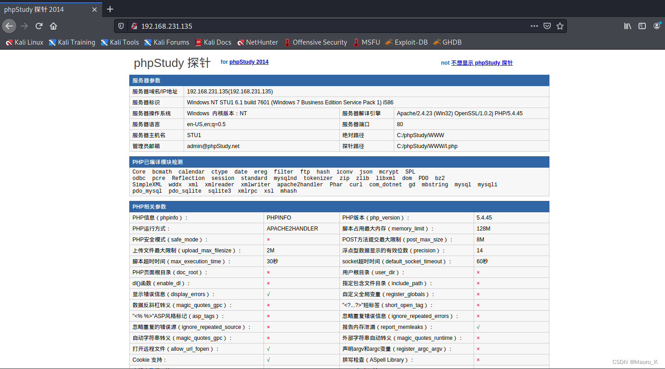The width and height of the screenshot is (665, 369).
Task: Click the C:/phpStudy/WWW/l.php path value
Action: click(427, 146)
